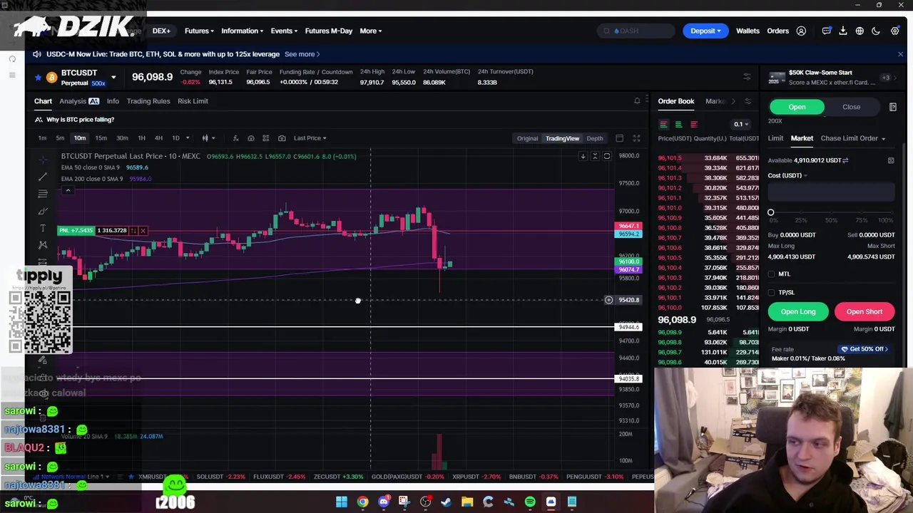This screenshot has height=513, width=913.
Task: Open Windows Start menu
Action: pyautogui.click(x=342, y=502)
